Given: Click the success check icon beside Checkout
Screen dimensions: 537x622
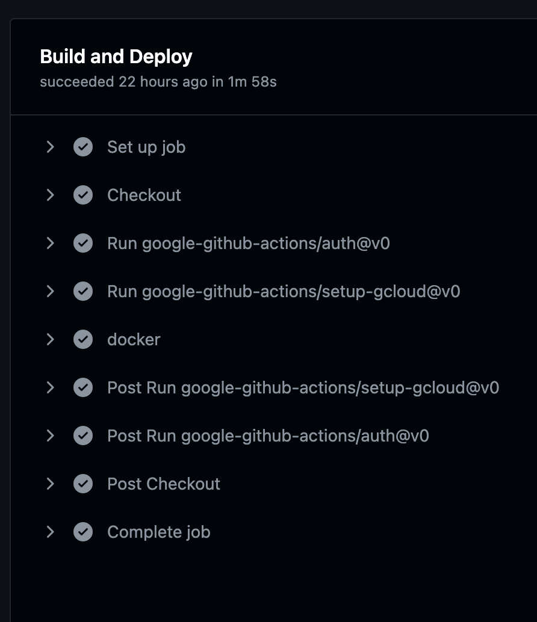Looking at the screenshot, I should (x=83, y=195).
